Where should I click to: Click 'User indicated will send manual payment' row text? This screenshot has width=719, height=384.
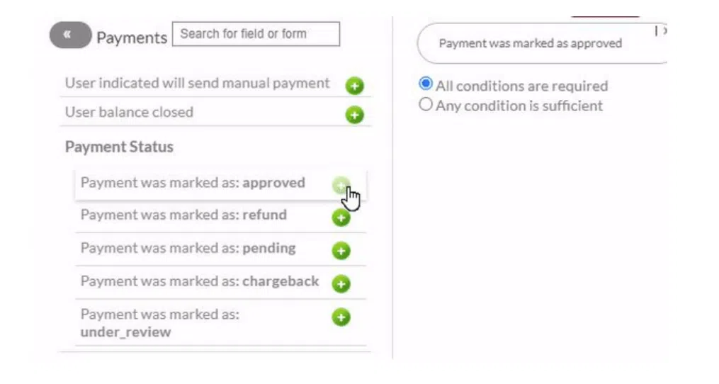click(197, 84)
